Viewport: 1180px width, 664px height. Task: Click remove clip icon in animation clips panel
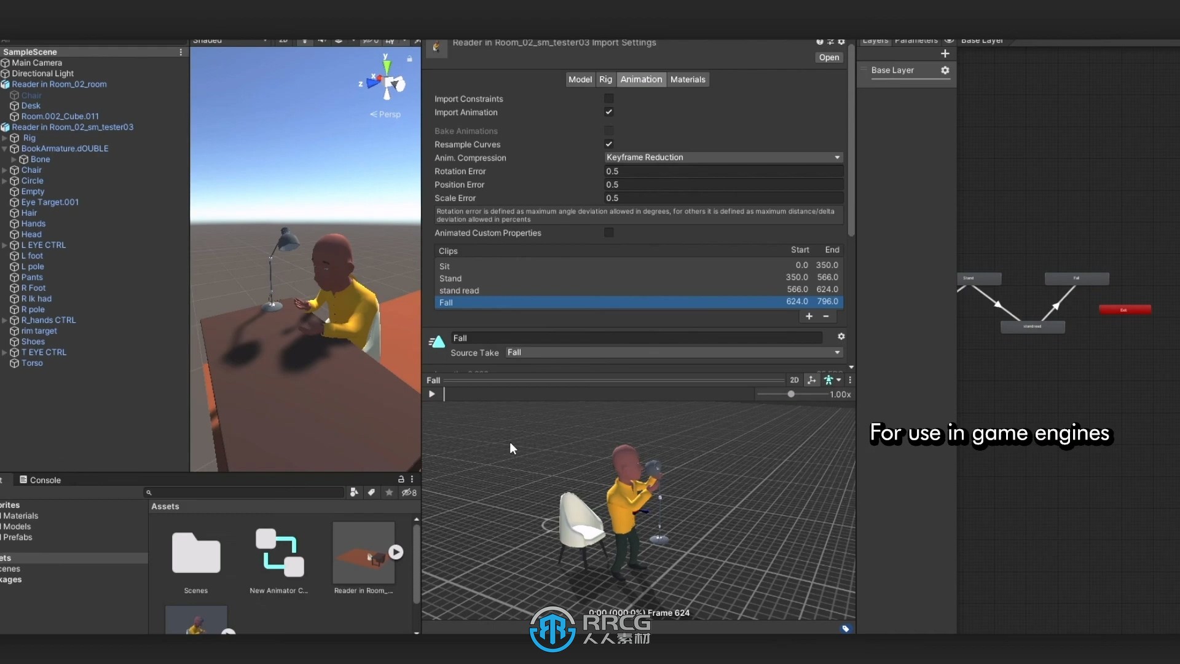[825, 315]
